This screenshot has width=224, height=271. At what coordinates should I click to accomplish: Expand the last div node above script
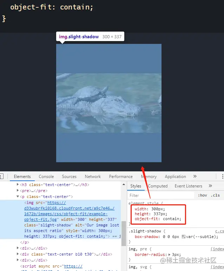point(18,260)
